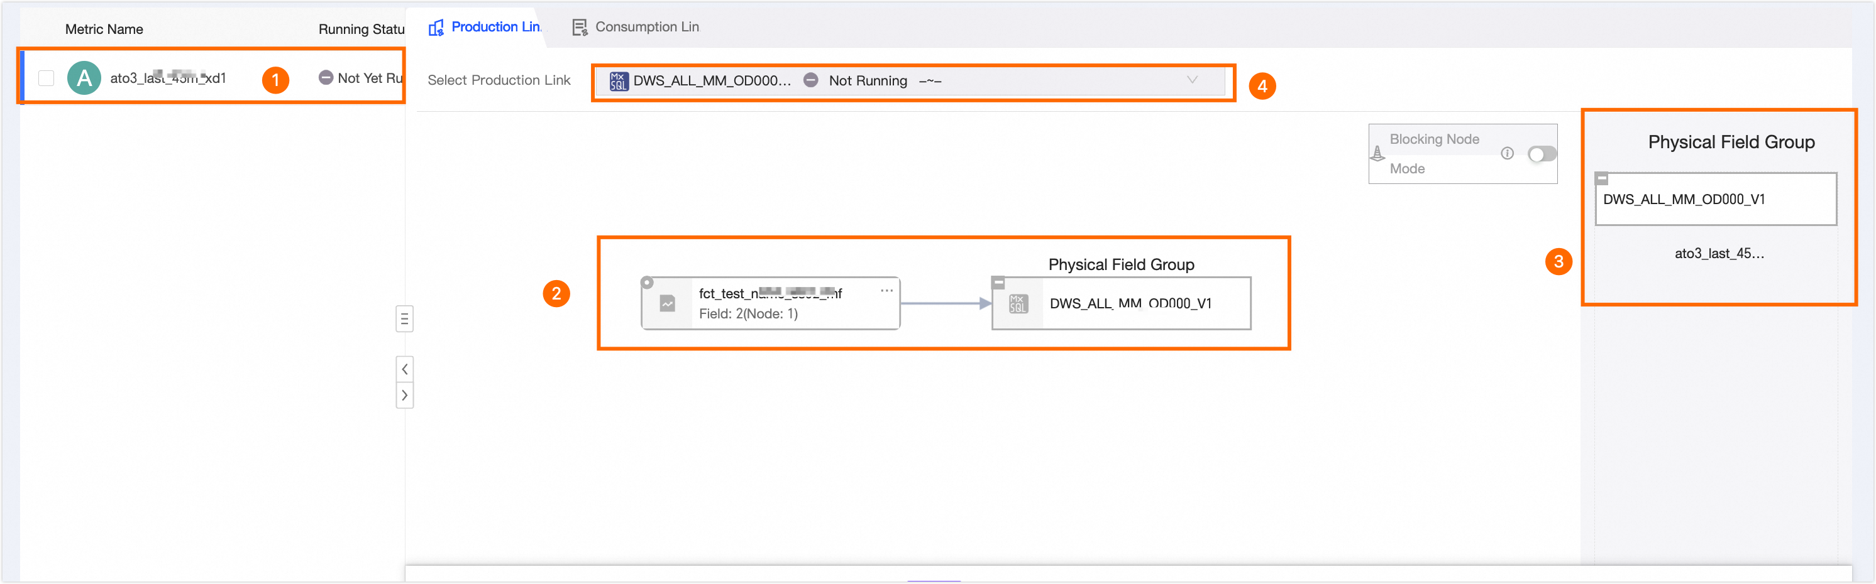The width and height of the screenshot is (1876, 584).
Task: Click the 'Not Yet Ru' status minus icon
Action: 326,77
